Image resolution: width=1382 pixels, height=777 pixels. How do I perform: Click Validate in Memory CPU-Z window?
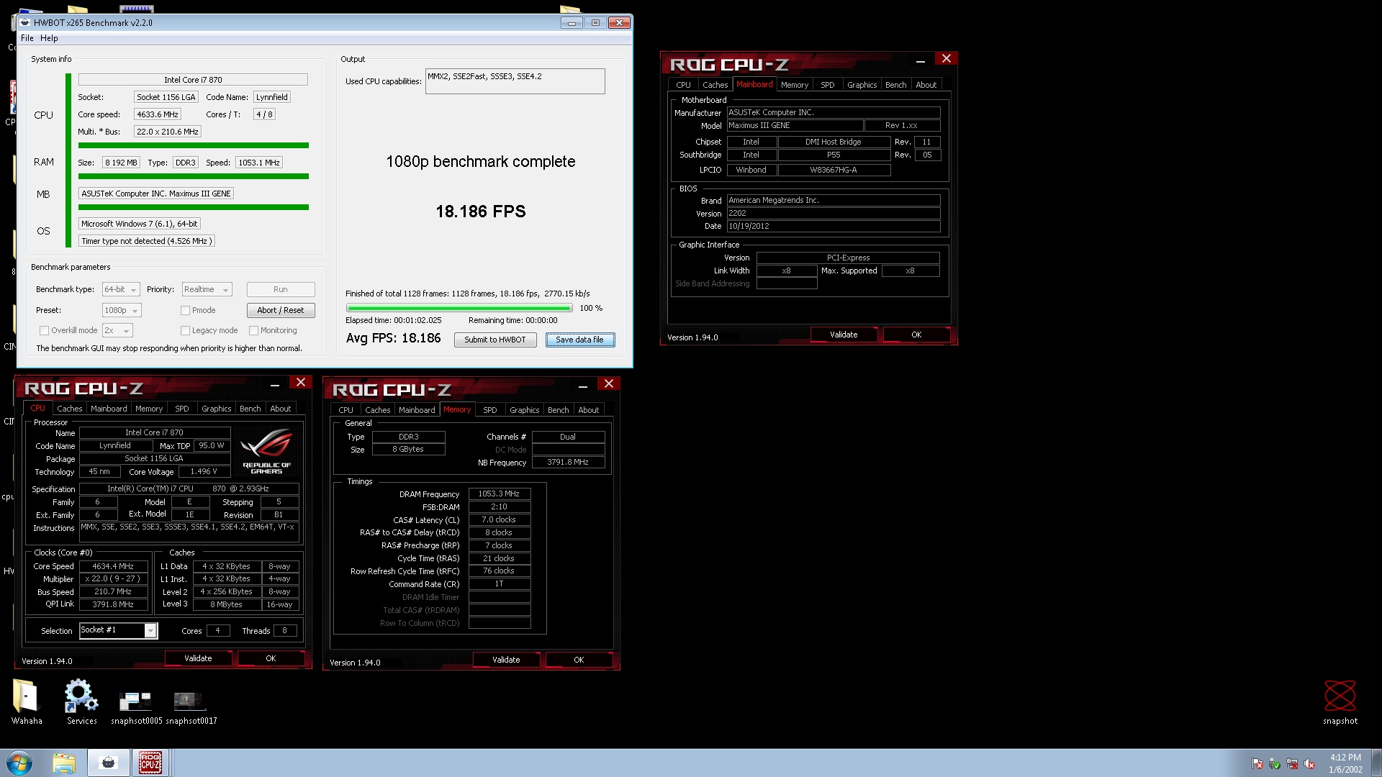506,660
